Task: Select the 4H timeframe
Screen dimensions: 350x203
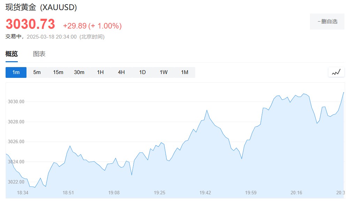Action: point(121,72)
